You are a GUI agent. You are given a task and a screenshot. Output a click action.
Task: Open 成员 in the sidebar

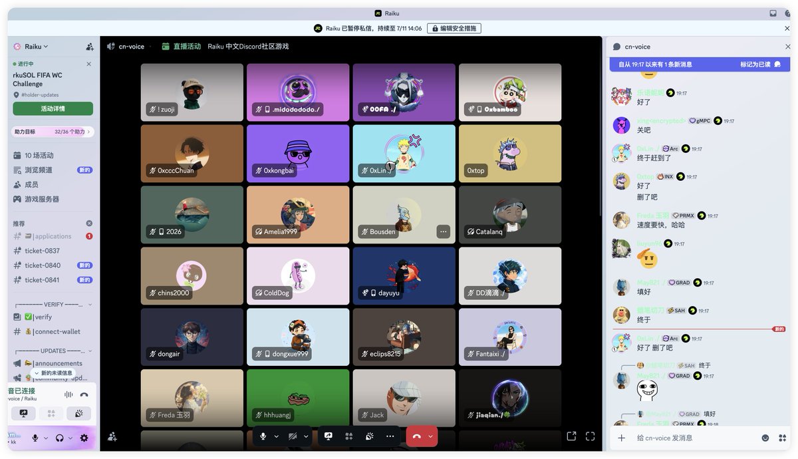point(53,185)
